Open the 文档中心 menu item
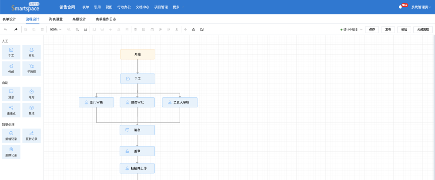Viewport: 435px width, 180px height. [142, 7]
